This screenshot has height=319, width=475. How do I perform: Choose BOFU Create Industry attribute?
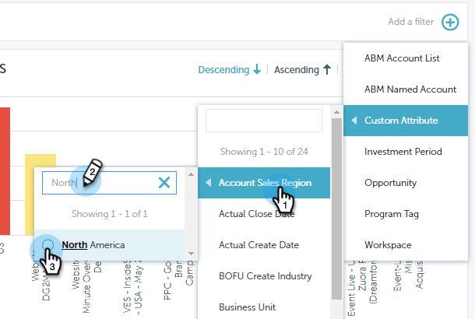click(x=265, y=276)
